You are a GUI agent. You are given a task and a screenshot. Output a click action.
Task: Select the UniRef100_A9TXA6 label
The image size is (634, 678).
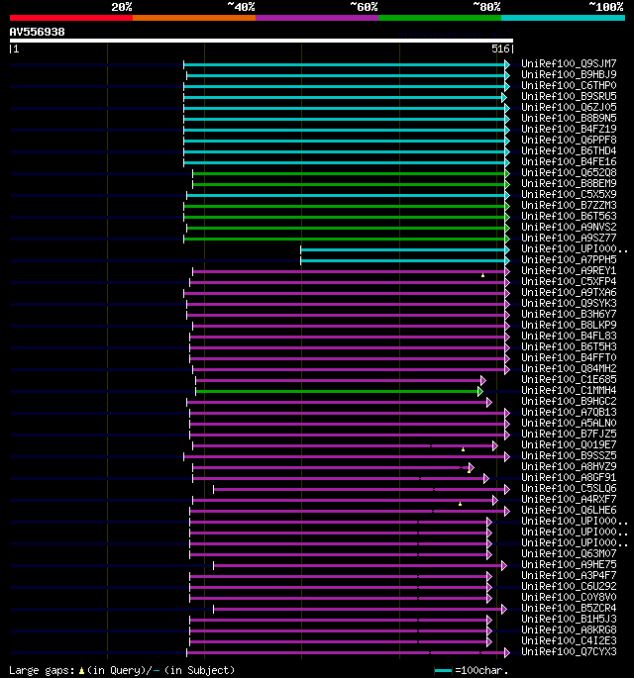pyautogui.click(x=569, y=292)
